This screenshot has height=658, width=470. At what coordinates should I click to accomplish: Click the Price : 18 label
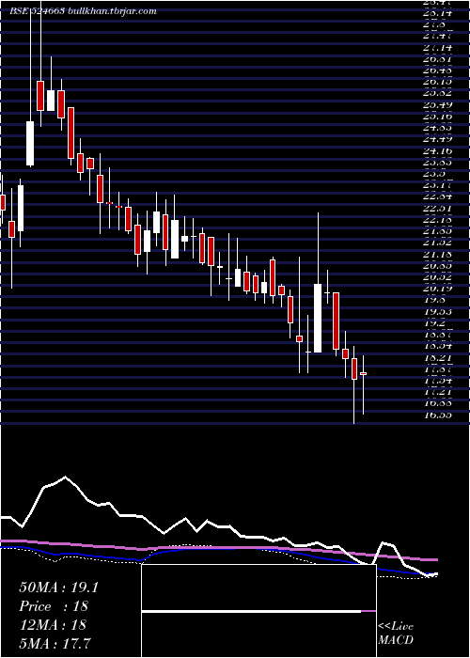click(53, 606)
